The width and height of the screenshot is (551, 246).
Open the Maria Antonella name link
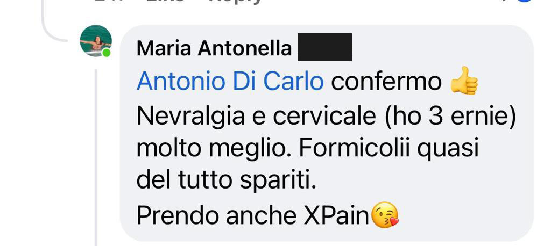point(214,48)
